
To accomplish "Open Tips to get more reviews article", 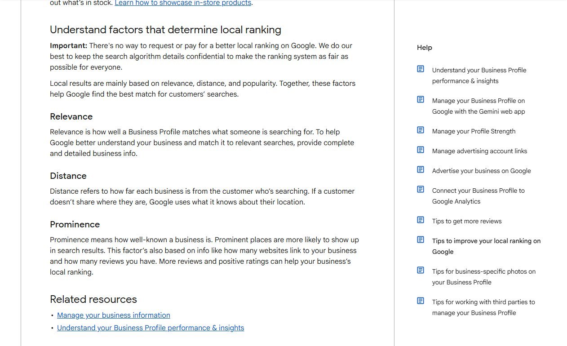I will [x=467, y=221].
